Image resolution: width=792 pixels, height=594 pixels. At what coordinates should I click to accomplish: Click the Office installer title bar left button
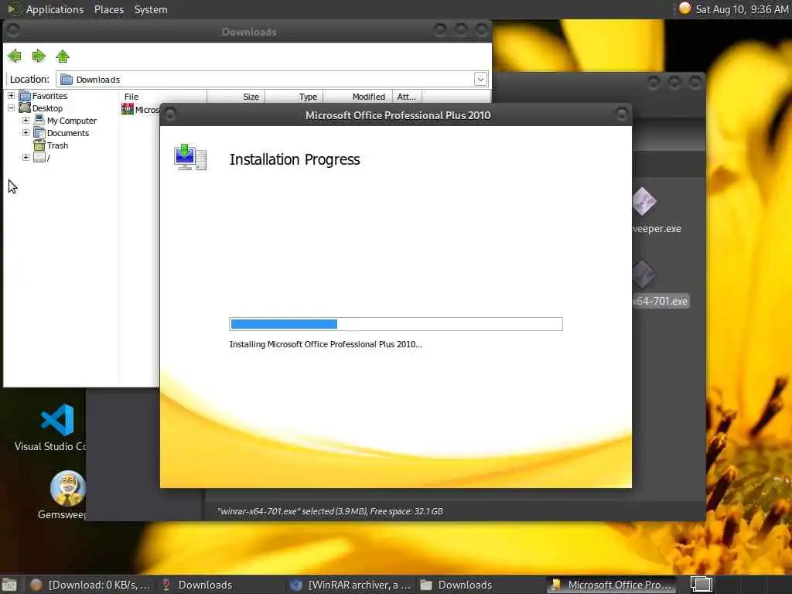pos(170,114)
